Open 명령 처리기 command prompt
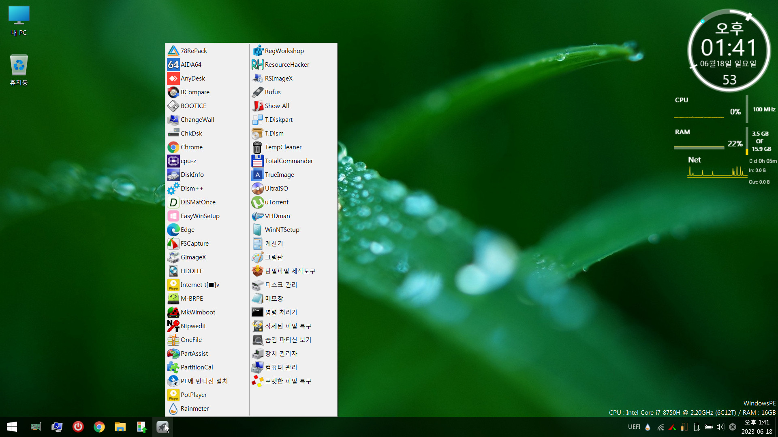The image size is (778, 437). 293,312
